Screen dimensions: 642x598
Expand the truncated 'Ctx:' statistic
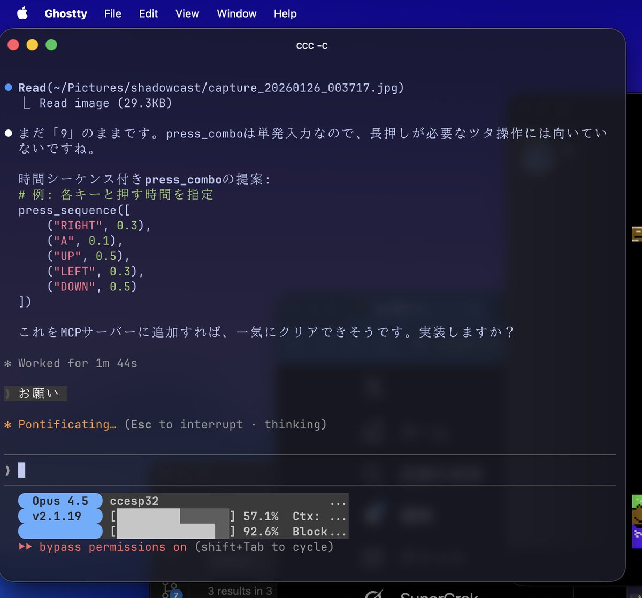(x=320, y=516)
